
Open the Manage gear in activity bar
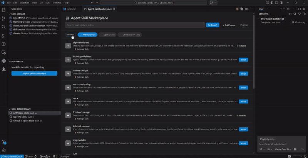click(3, 150)
